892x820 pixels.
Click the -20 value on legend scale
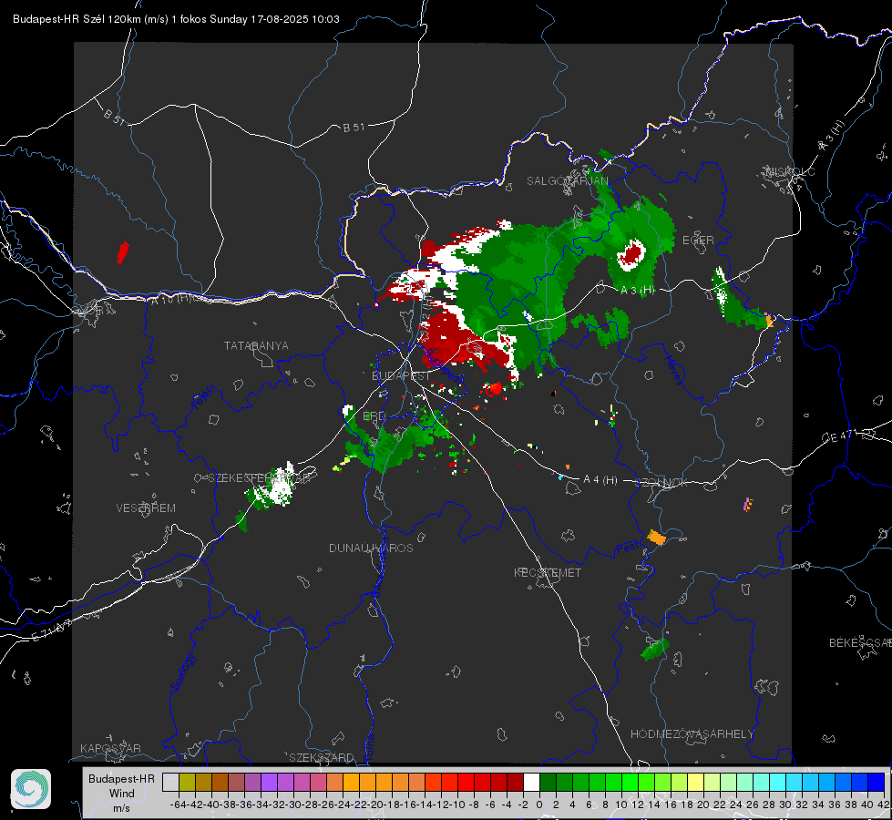pyautogui.click(x=374, y=805)
